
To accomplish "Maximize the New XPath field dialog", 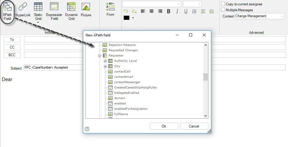I will click(x=191, y=35).
